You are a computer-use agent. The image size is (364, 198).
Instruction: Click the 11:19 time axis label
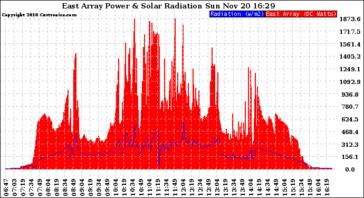pyautogui.click(x=158, y=187)
